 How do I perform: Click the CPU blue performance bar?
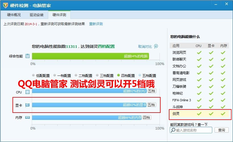point(89,91)
